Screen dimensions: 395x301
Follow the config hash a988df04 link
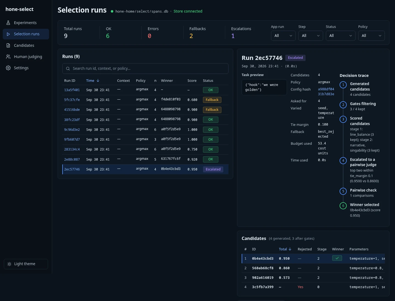[x=326, y=92]
